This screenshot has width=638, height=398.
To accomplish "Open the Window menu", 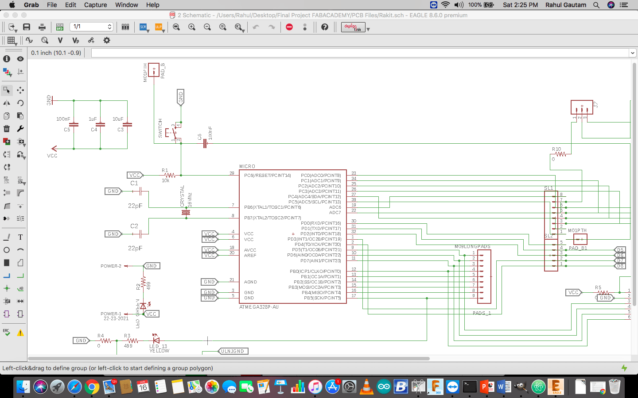I will (127, 5).
